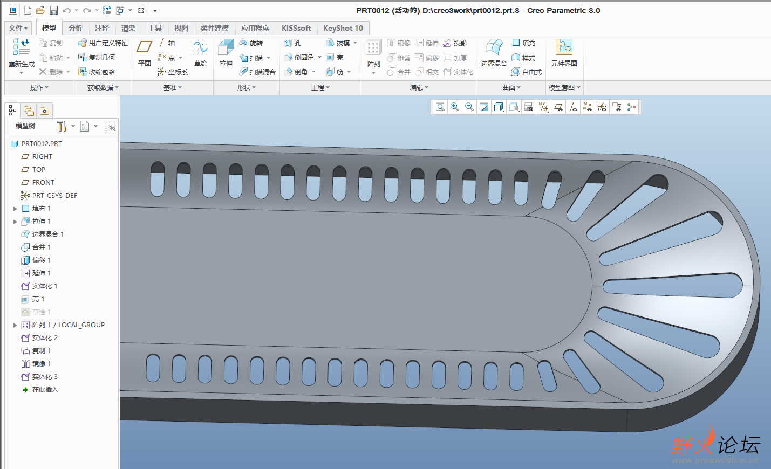Click 在此插入 marker in model tree

[x=39, y=390]
